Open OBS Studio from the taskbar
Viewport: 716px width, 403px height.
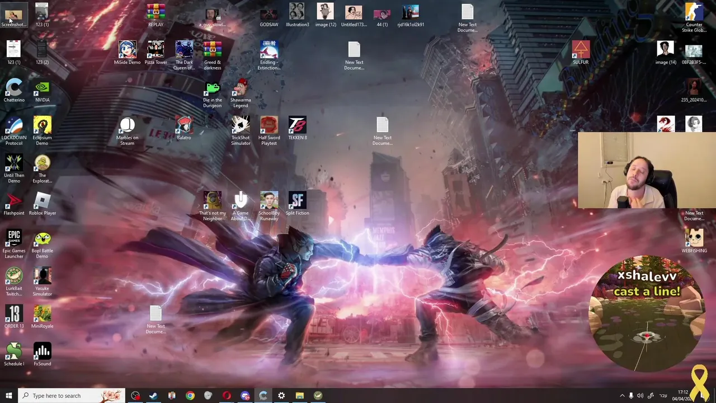pos(135,396)
